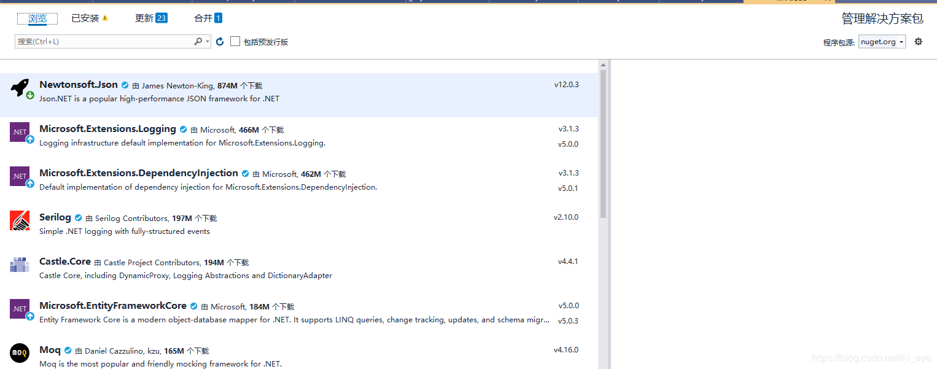Click the Newtonsoft.Json rocket package icon

20,88
